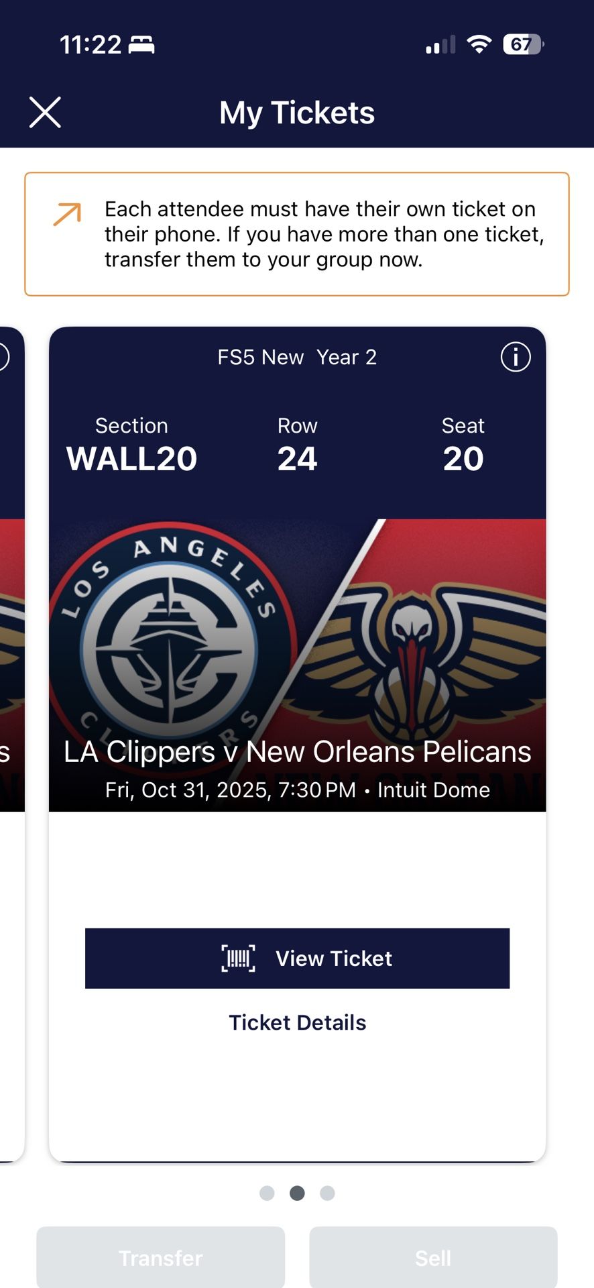This screenshot has width=594, height=1288.
Task: Tap the Wi-Fi status icon
Action: pyautogui.click(x=479, y=44)
